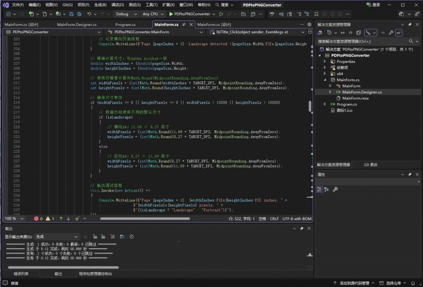Viewport: 423px width, 287px height.
Task: Expand the Program.cs tree node
Action: click(x=325, y=104)
